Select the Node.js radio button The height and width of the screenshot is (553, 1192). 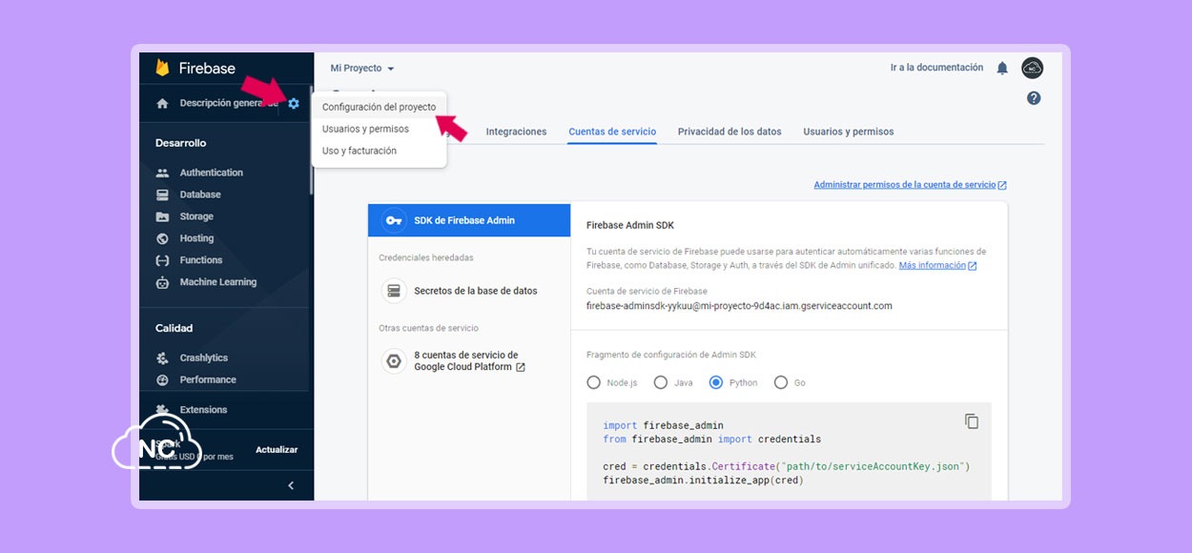coord(594,382)
